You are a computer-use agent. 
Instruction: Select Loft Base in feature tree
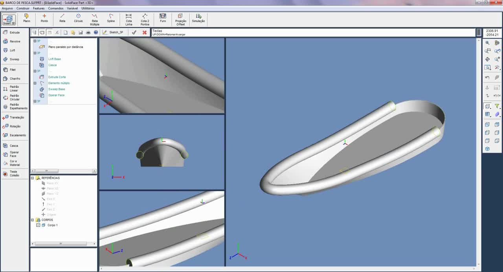54,59
